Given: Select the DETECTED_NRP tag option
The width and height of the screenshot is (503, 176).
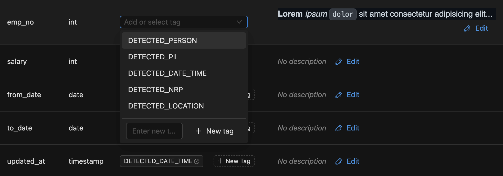Looking at the screenshot, I should coord(184,90).
